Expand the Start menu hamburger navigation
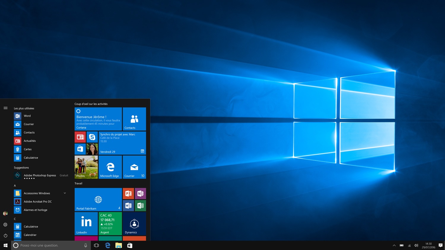Viewport: 445px width, 250px height. [5, 108]
